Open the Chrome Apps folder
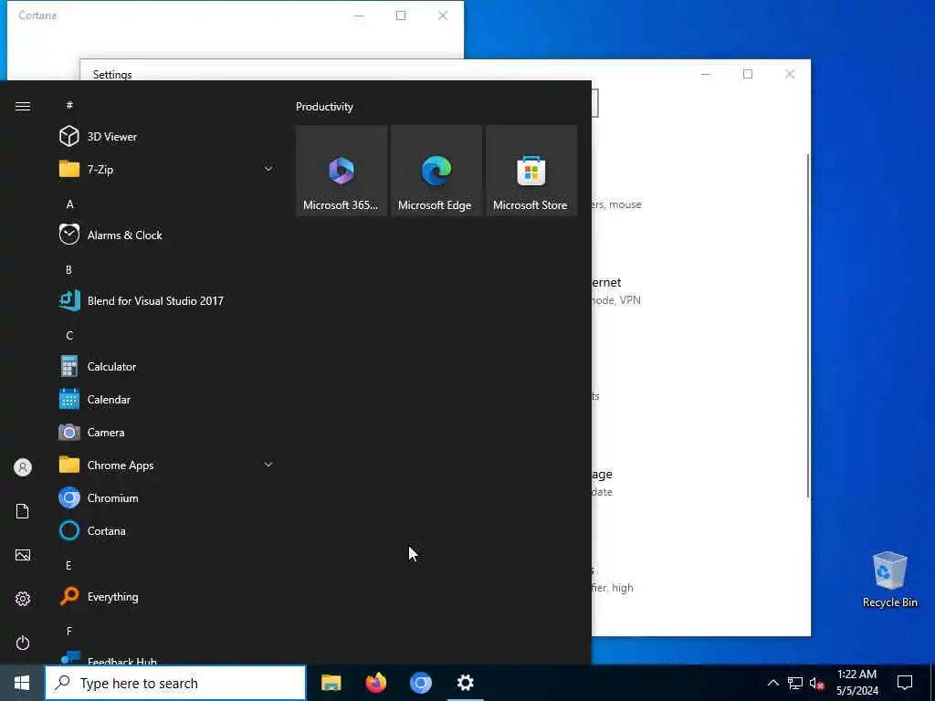 coord(167,465)
